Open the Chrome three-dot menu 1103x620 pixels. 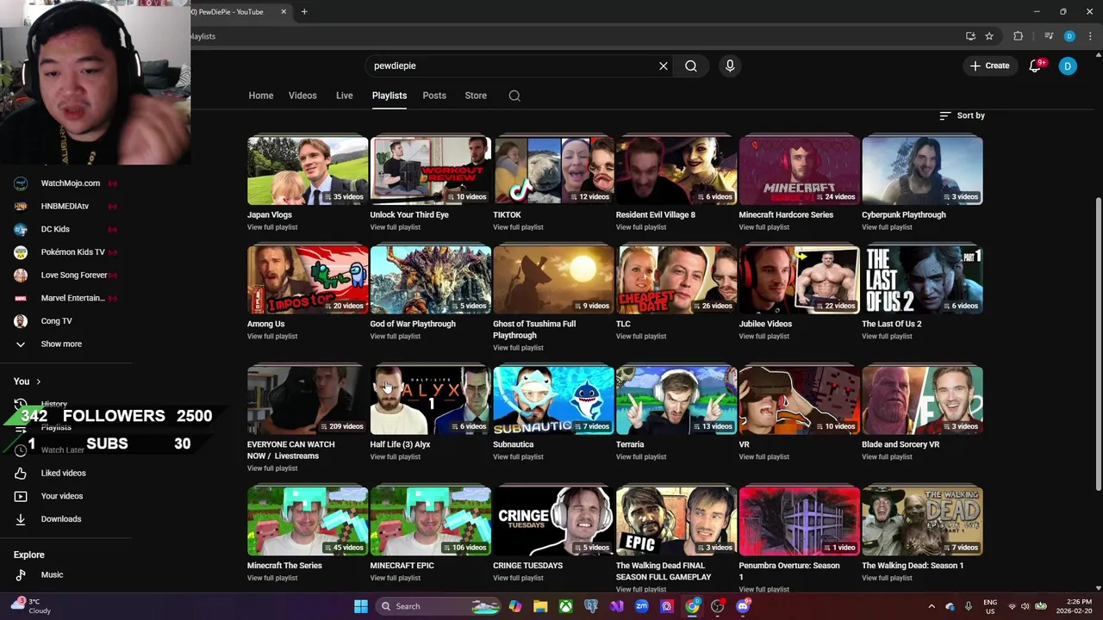[x=1090, y=36]
